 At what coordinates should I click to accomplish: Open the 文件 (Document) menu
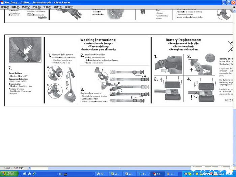[x=37, y=7]
